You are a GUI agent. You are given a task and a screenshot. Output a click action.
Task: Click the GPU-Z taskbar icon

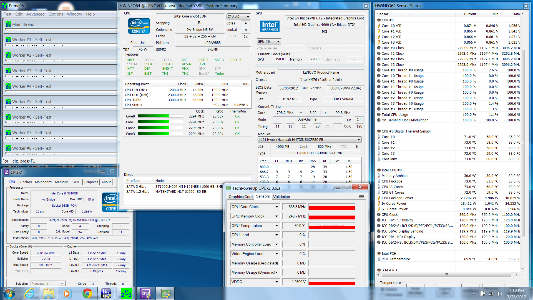coord(165,294)
